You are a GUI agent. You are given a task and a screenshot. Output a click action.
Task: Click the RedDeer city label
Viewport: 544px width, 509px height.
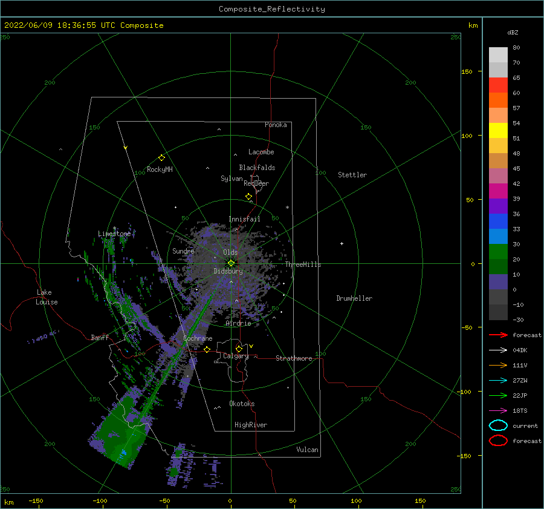coord(256,183)
